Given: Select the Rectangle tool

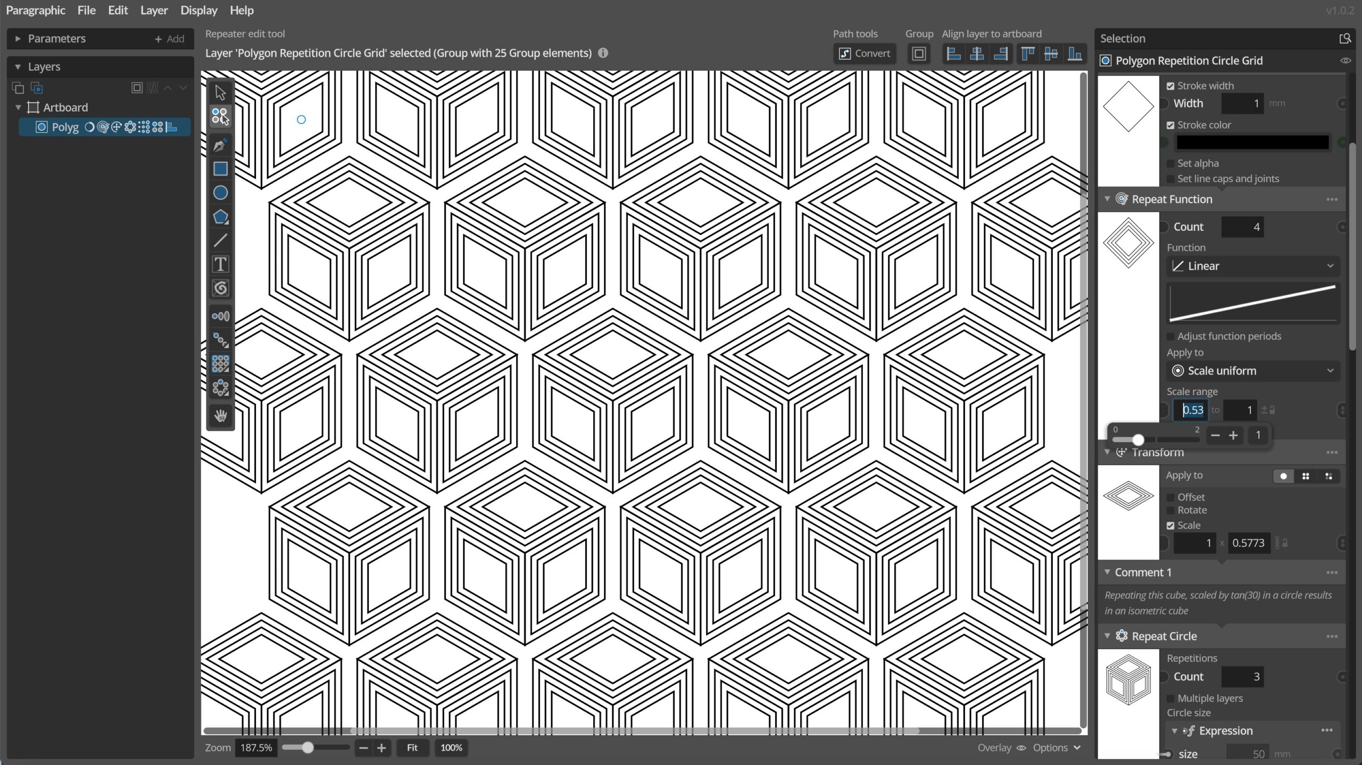Looking at the screenshot, I should (x=220, y=169).
